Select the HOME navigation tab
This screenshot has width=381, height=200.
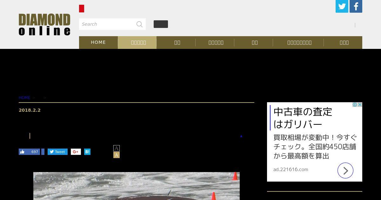(x=98, y=43)
